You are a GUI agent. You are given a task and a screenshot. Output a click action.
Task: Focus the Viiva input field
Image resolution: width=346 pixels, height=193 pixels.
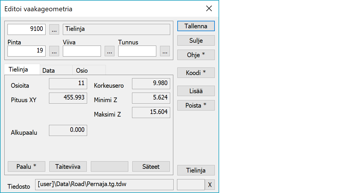82,51
